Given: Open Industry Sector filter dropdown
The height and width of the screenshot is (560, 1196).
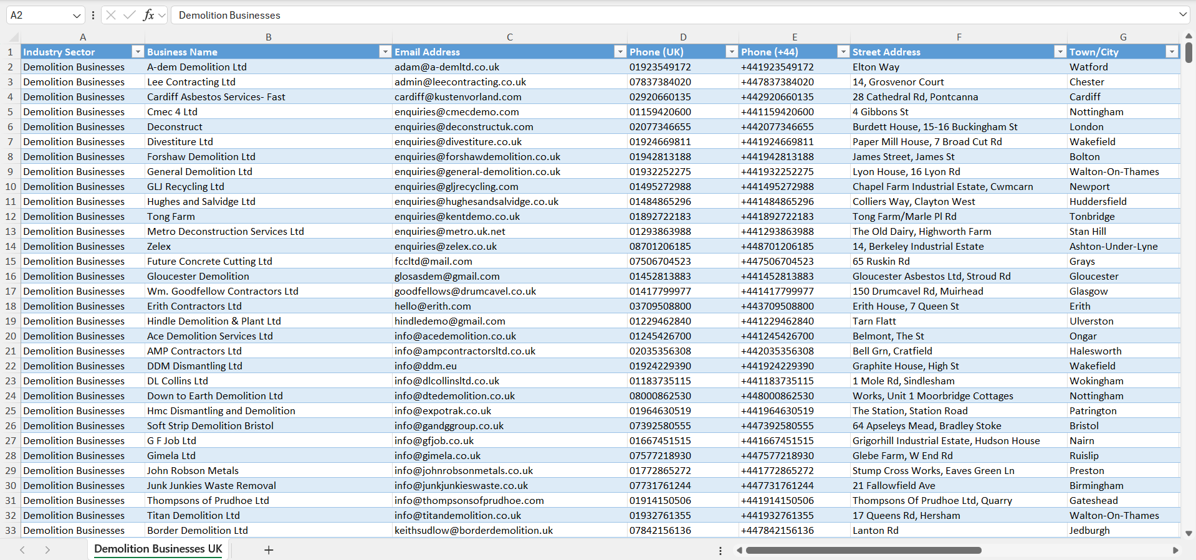Looking at the screenshot, I should pos(138,52).
